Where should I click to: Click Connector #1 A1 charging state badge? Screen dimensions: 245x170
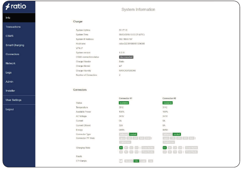point(121,148)
